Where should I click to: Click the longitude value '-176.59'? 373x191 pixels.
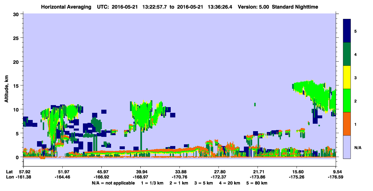[x=336, y=177]
